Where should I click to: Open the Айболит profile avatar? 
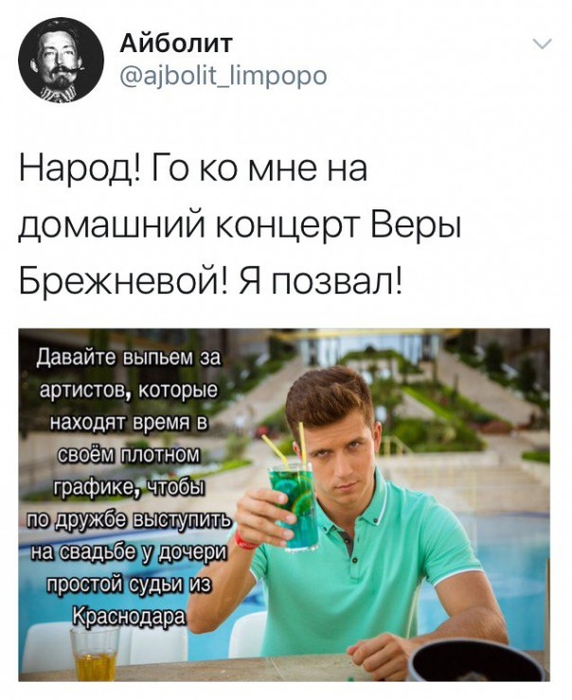[x=61, y=60]
